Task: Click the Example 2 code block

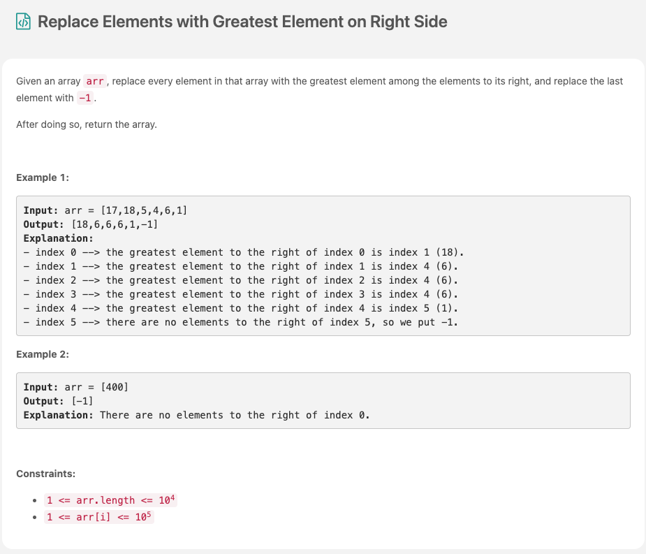Action: coord(323,400)
